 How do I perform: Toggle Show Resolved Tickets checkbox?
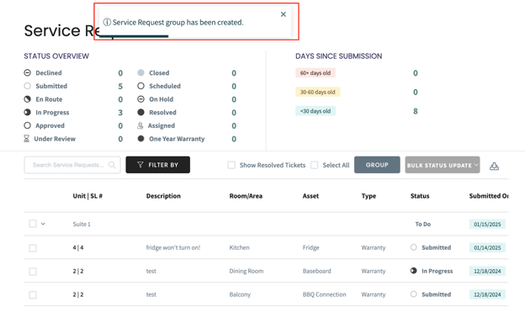231,165
